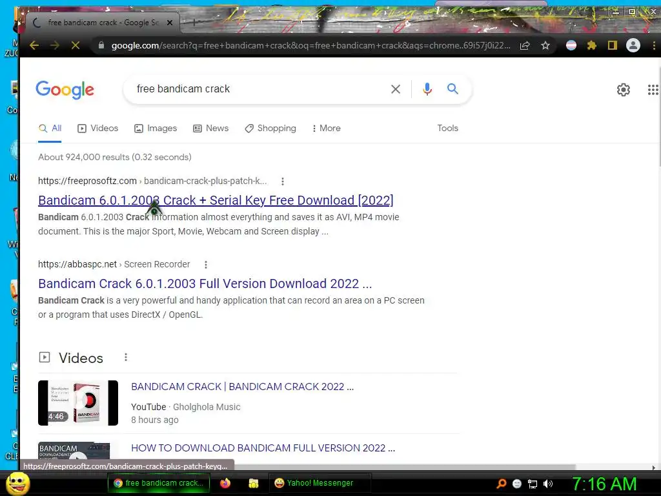The width and height of the screenshot is (661, 496).
Task: Open options for abbaspc.net result
Action: coord(206,265)
